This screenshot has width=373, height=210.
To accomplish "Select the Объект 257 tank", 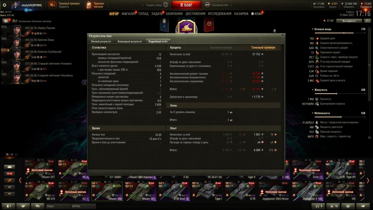I will pyautogui.click(x=40, y=170).
